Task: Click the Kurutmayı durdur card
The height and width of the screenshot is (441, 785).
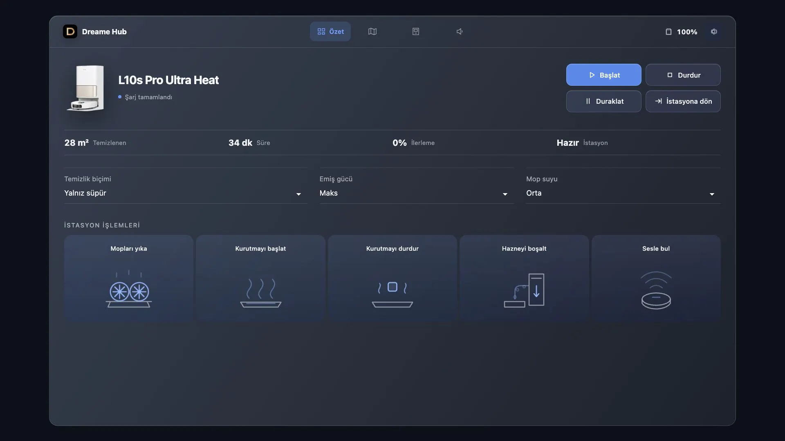Action: [392, 278]
